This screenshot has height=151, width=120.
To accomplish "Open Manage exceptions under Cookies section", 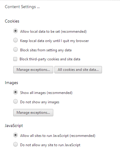I will (33, 70).
